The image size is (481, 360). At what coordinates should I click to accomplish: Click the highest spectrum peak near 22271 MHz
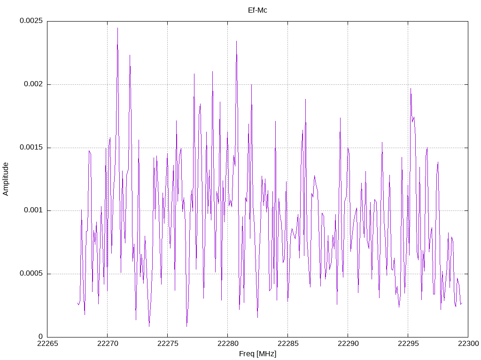[117, 28]
